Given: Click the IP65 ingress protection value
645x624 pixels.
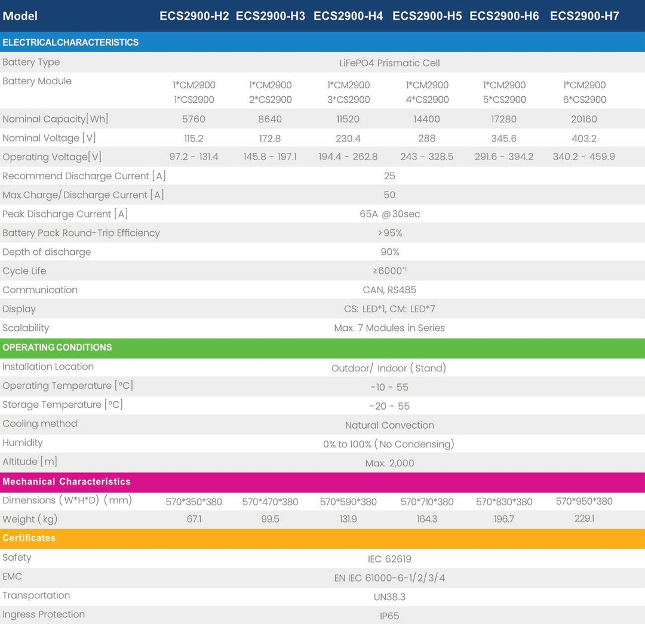Looking at the screenshot, I should (x=389, y=616).
